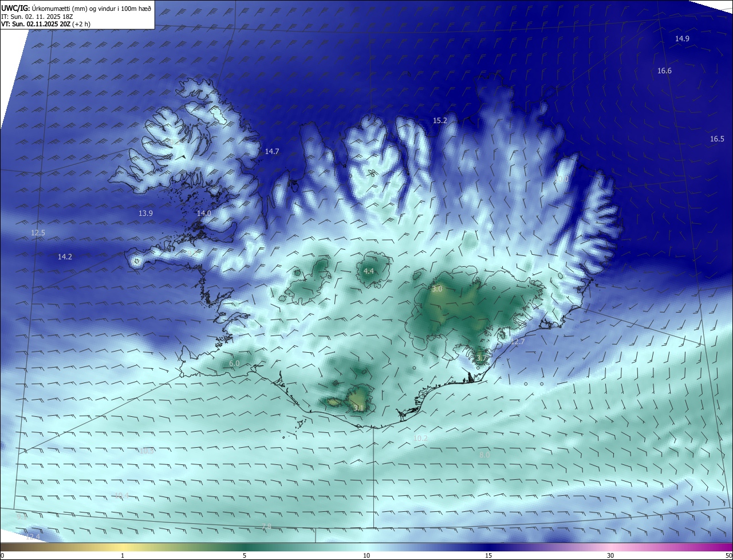Click the 14.2 value on the map
Image resolution: width=733 pixels, height=560 pixels.
click(65, 257)
